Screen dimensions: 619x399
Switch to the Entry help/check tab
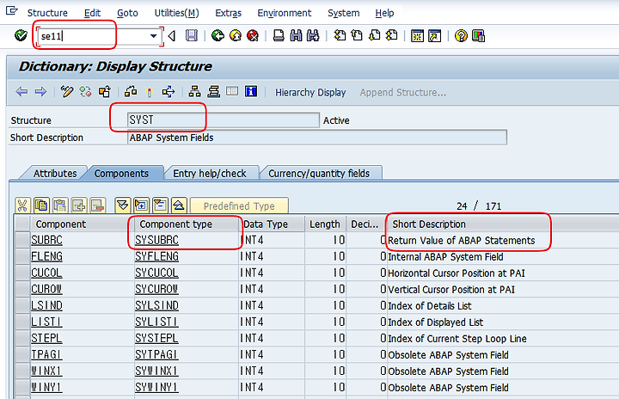click(210, 174)
